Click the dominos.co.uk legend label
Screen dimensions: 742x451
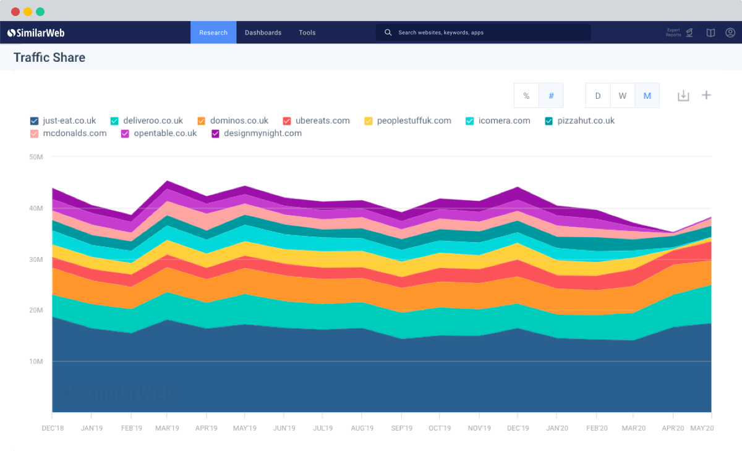pyautogui.click(x=239, y=121)
